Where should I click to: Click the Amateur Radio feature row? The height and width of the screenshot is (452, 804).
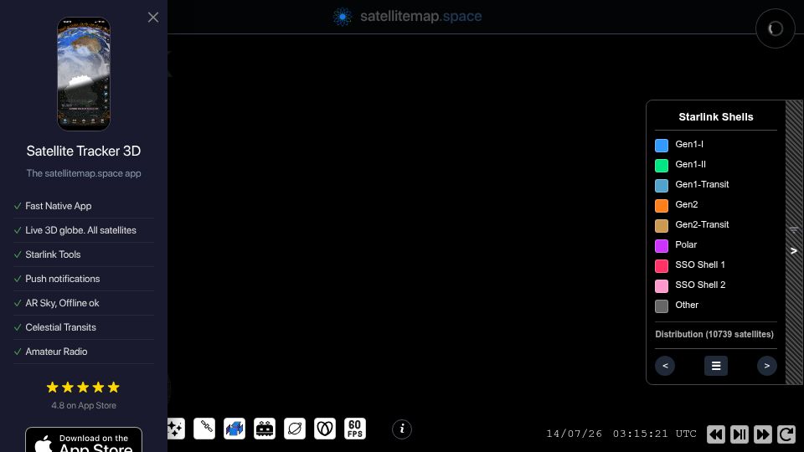tap(84, 352)
